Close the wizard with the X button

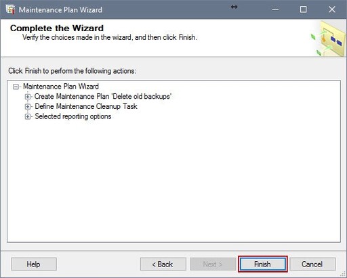[x=331, y=9]
